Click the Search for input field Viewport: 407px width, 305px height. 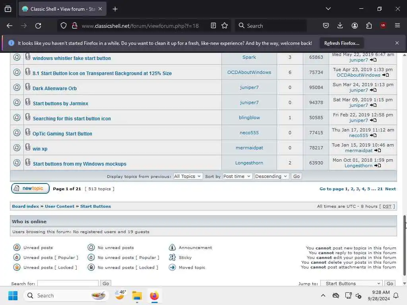point(68,284)
